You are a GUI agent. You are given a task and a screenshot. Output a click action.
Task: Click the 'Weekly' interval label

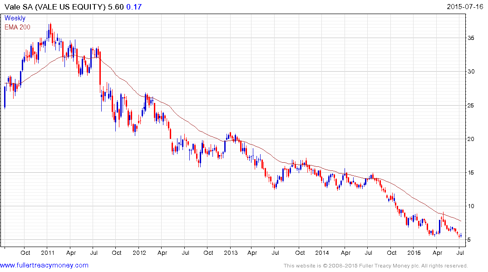(15, 18)
